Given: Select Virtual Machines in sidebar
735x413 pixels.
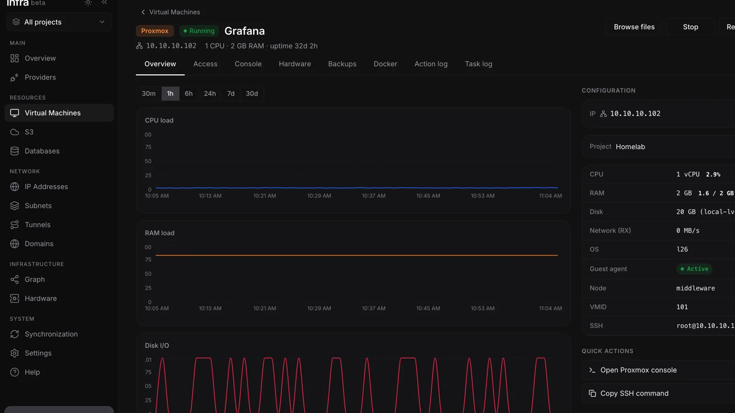Looking at the screenshot, I should (59, 113).
